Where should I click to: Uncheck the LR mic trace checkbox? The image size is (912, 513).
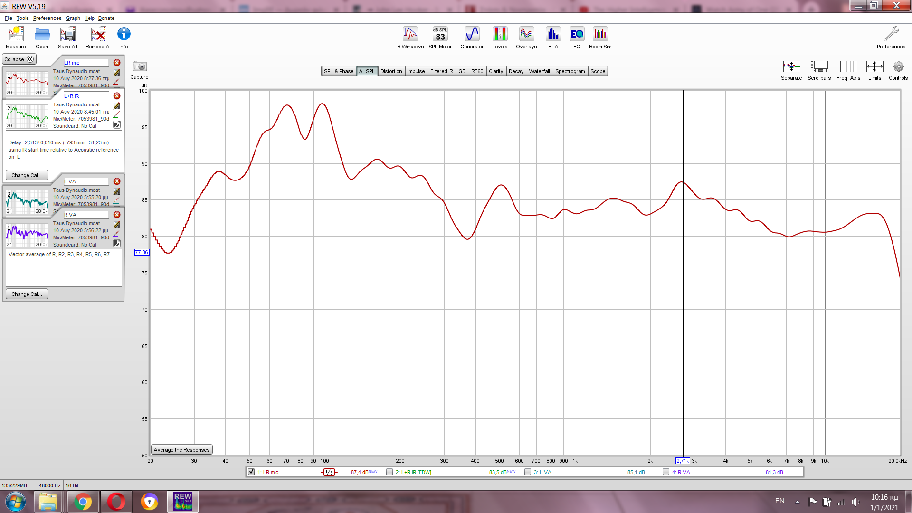251,472
